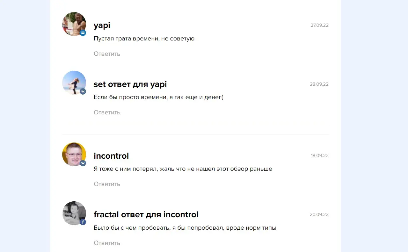Screen dimensions: 408x252
Task: Open fractal's black-and-white avatar photo
Action: coord(74,213)
